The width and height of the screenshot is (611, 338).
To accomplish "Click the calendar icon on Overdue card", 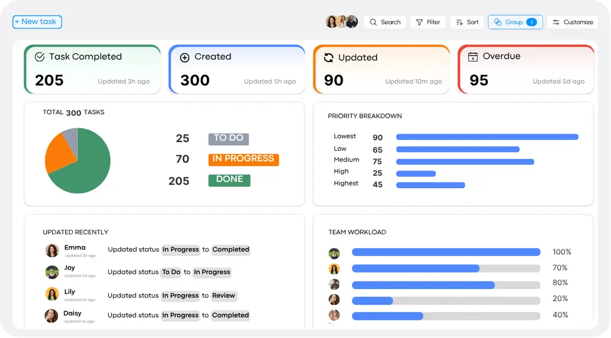I will [x=473, y=57].
